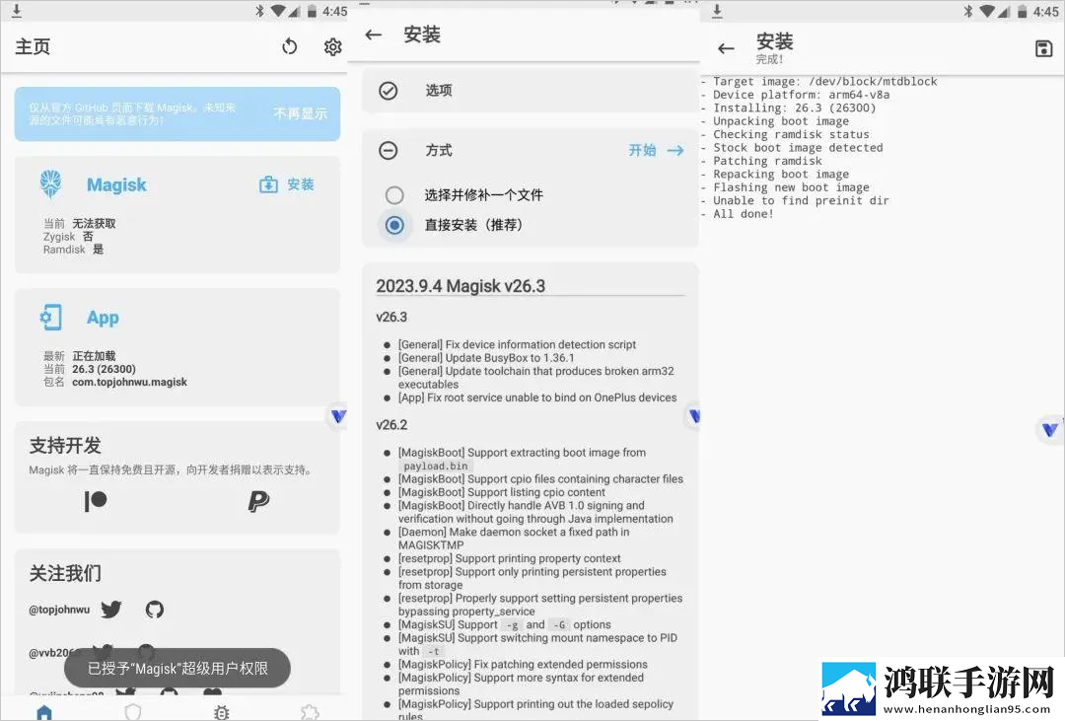Image resolution: width=1065 pixels, height=721 pixels.
Task: Collapse the 方式 section using the minus circle
Action: click(388, 150)
